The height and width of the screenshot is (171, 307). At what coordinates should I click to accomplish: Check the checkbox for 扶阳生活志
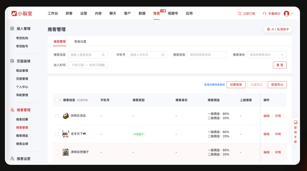click(x=57, y=116)
